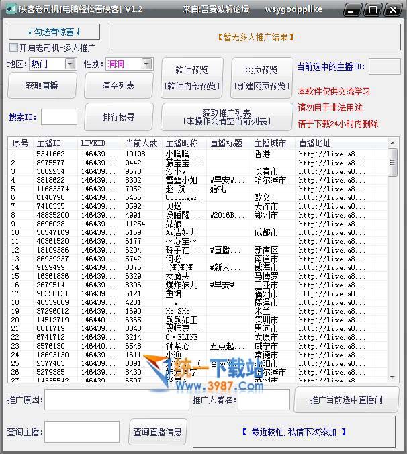The height and width of the screenshot is (454, 407).
Task: Click the 排行搜寻 button
Action: coord(118,117)
